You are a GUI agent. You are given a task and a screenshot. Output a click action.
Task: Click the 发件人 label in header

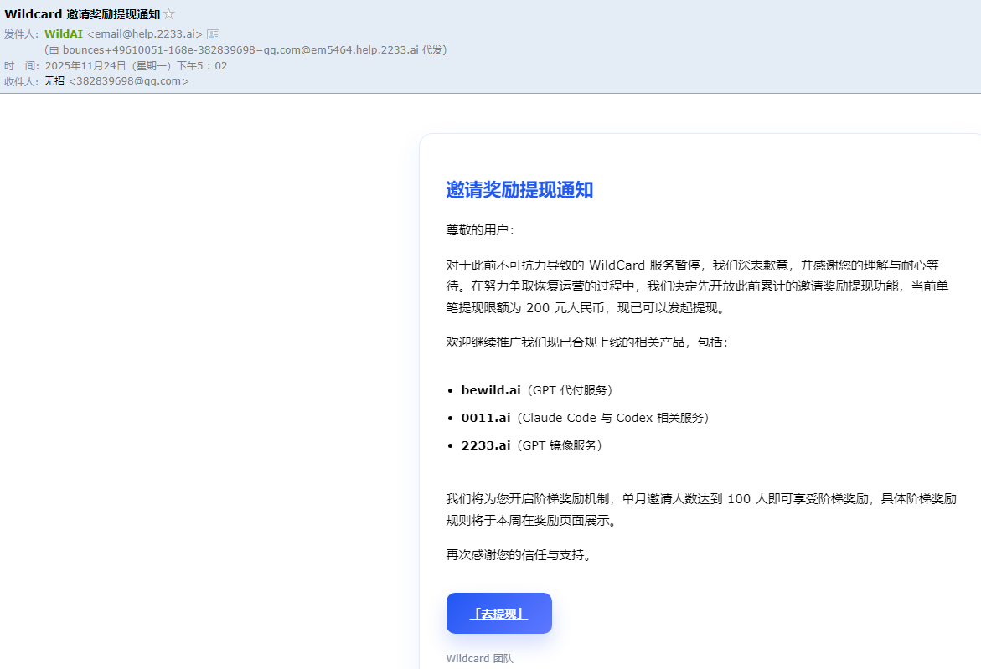(x=20, y=34)
